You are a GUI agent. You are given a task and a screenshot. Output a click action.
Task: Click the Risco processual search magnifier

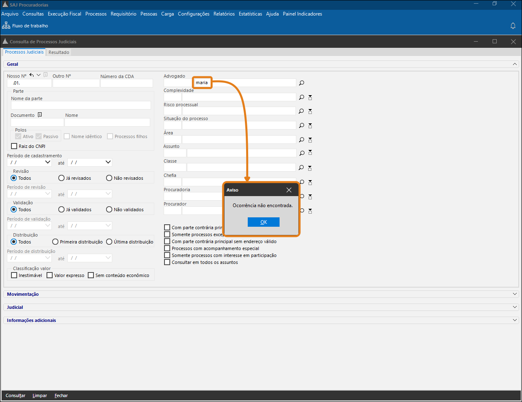tap(302, 111)
